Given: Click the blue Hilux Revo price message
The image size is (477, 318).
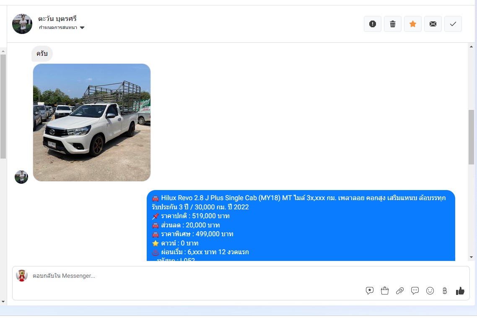Looking at the screenshot, I should 301,225.
